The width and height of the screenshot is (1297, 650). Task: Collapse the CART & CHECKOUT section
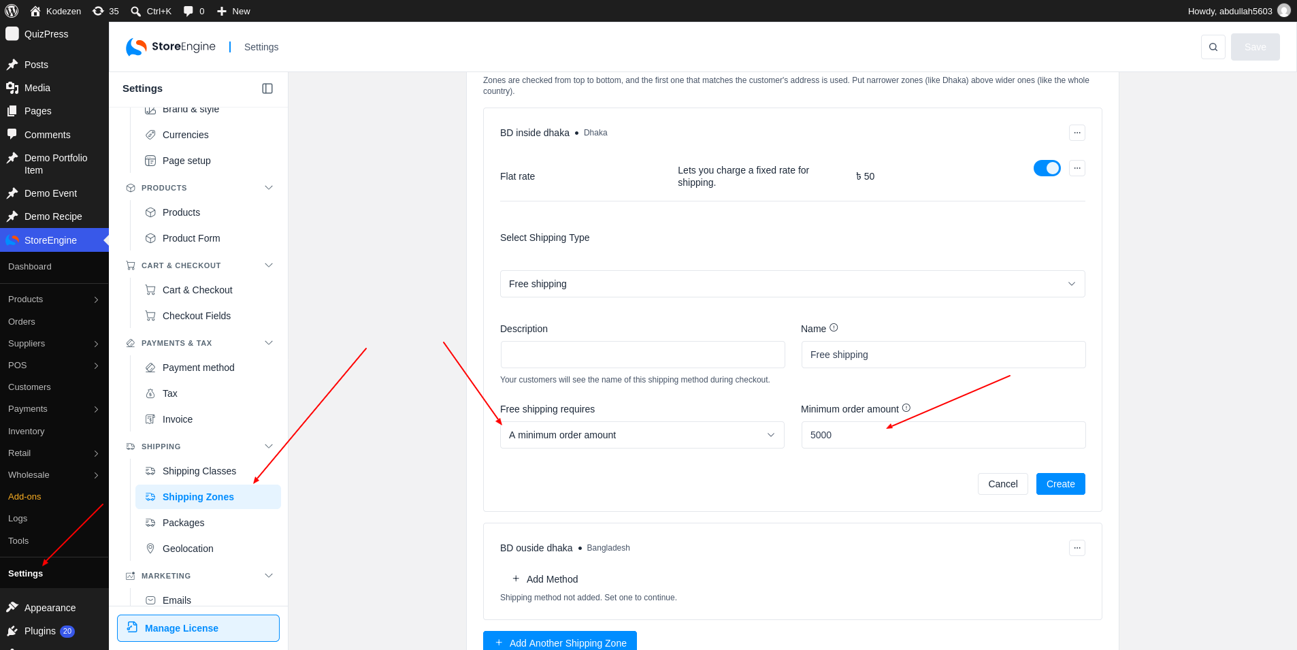pos(269,265)
